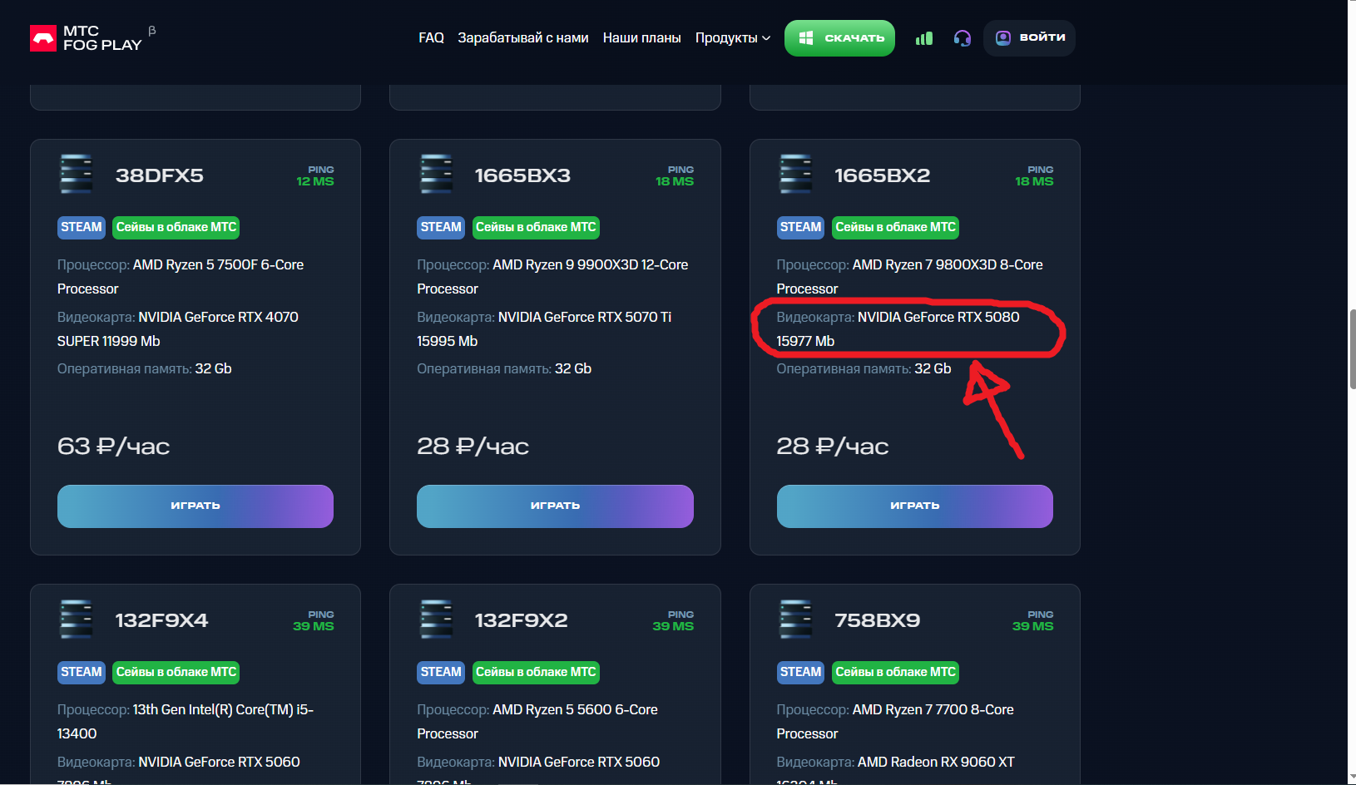Click the 28 ₽/час price on 1665BX2
The width and height of the screenshot is (1356, 785).
tap(833, 447)
